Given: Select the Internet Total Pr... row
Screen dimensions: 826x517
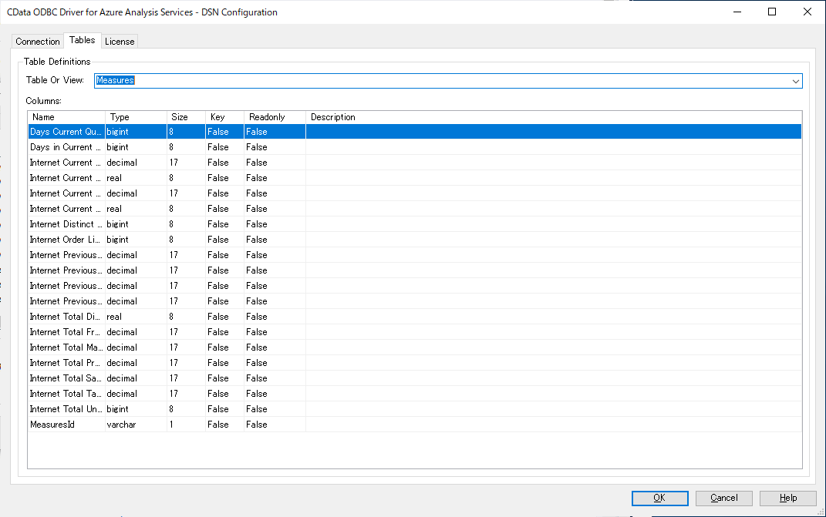Looking at the screenshot, I should pos(415,363).
